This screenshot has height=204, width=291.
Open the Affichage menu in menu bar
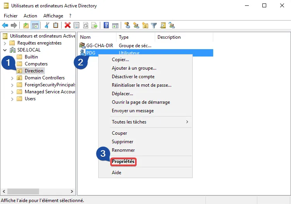pos(53,16)
